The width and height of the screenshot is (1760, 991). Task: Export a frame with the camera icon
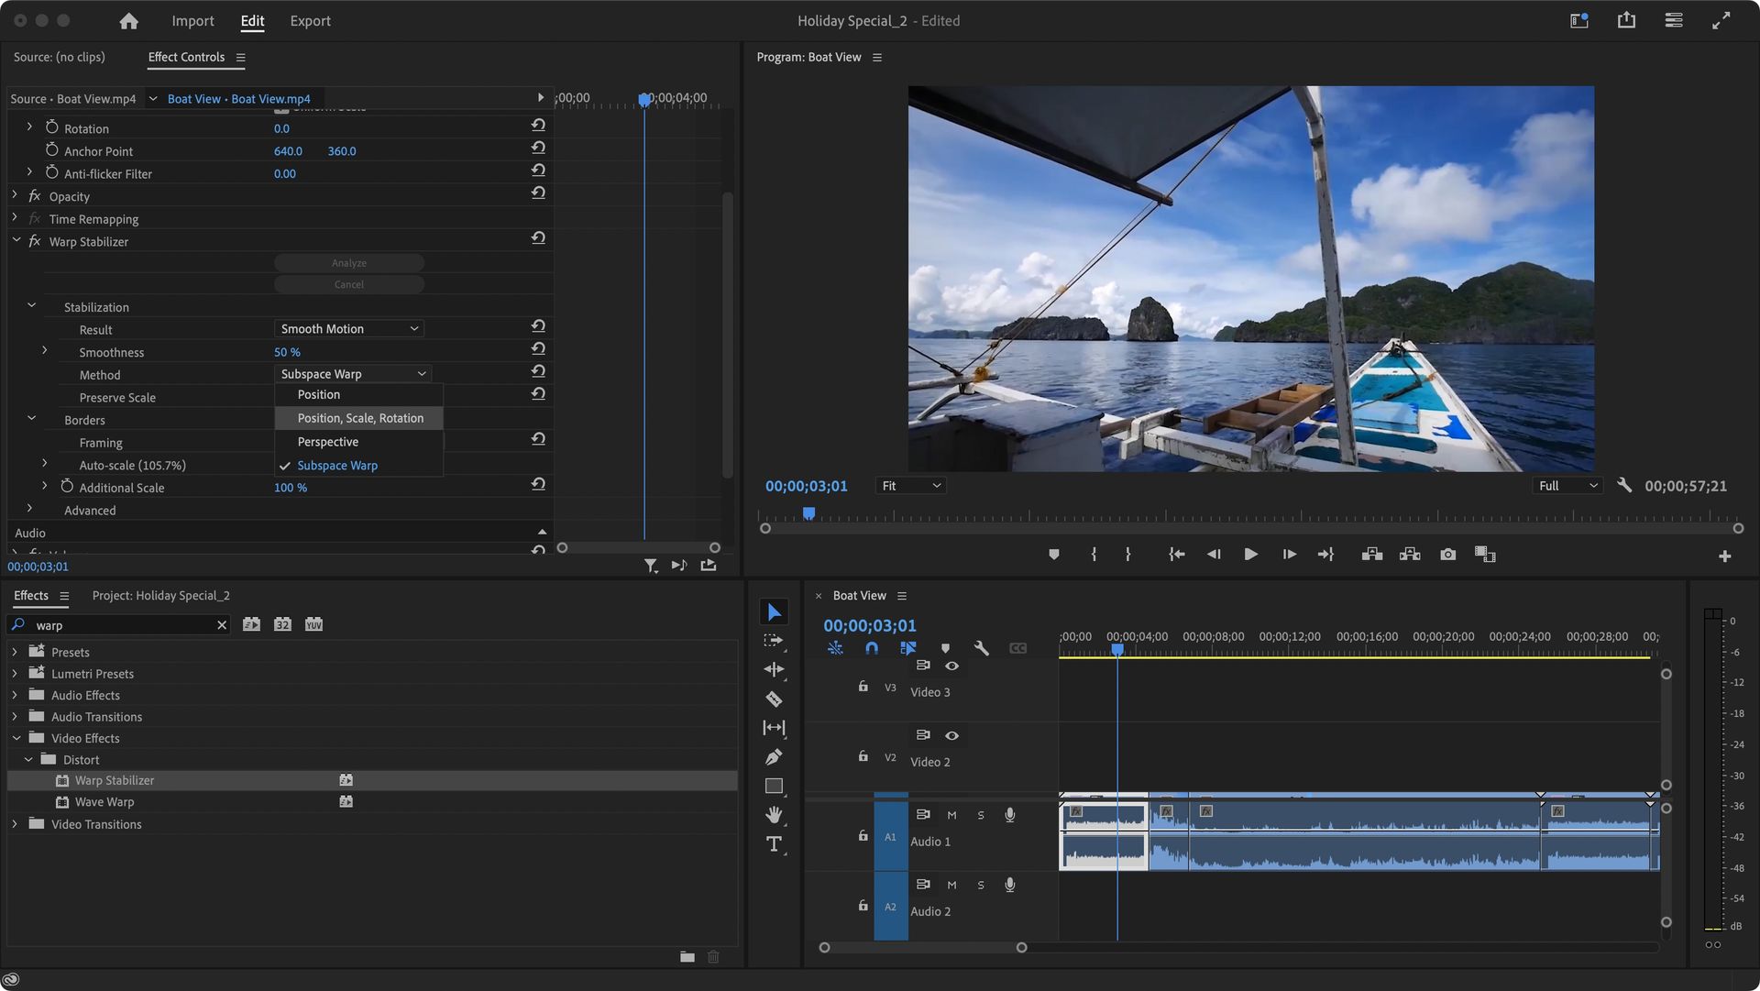pyautogui.click(x=1447, y=554)
